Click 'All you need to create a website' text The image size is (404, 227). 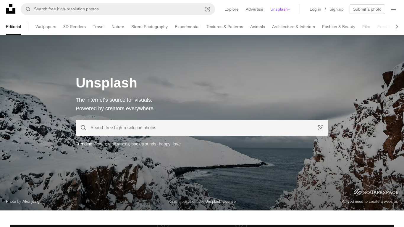click(370, 201)
